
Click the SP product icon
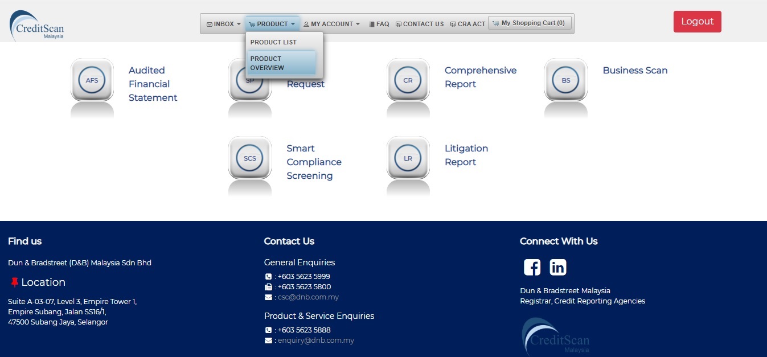tap(250, 90)
